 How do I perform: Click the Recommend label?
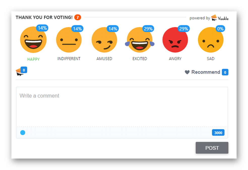[206, 72]
